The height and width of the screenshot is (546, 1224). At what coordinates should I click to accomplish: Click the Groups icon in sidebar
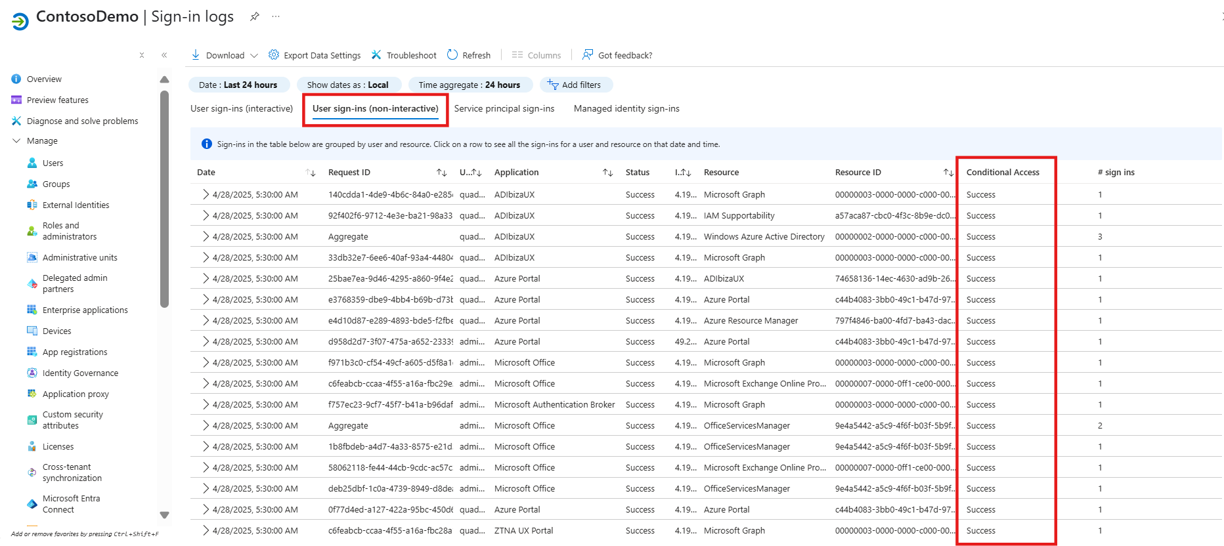[32, 184]
